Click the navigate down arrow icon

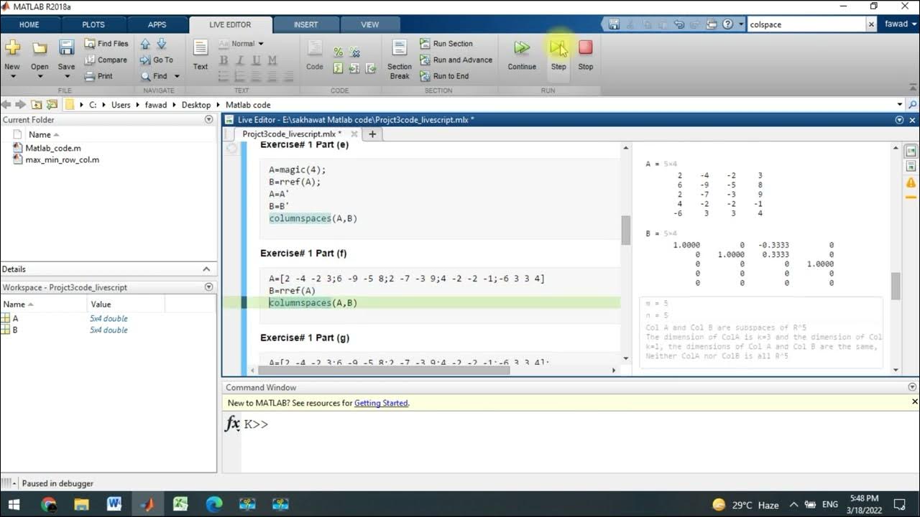(x=161, y=44)
